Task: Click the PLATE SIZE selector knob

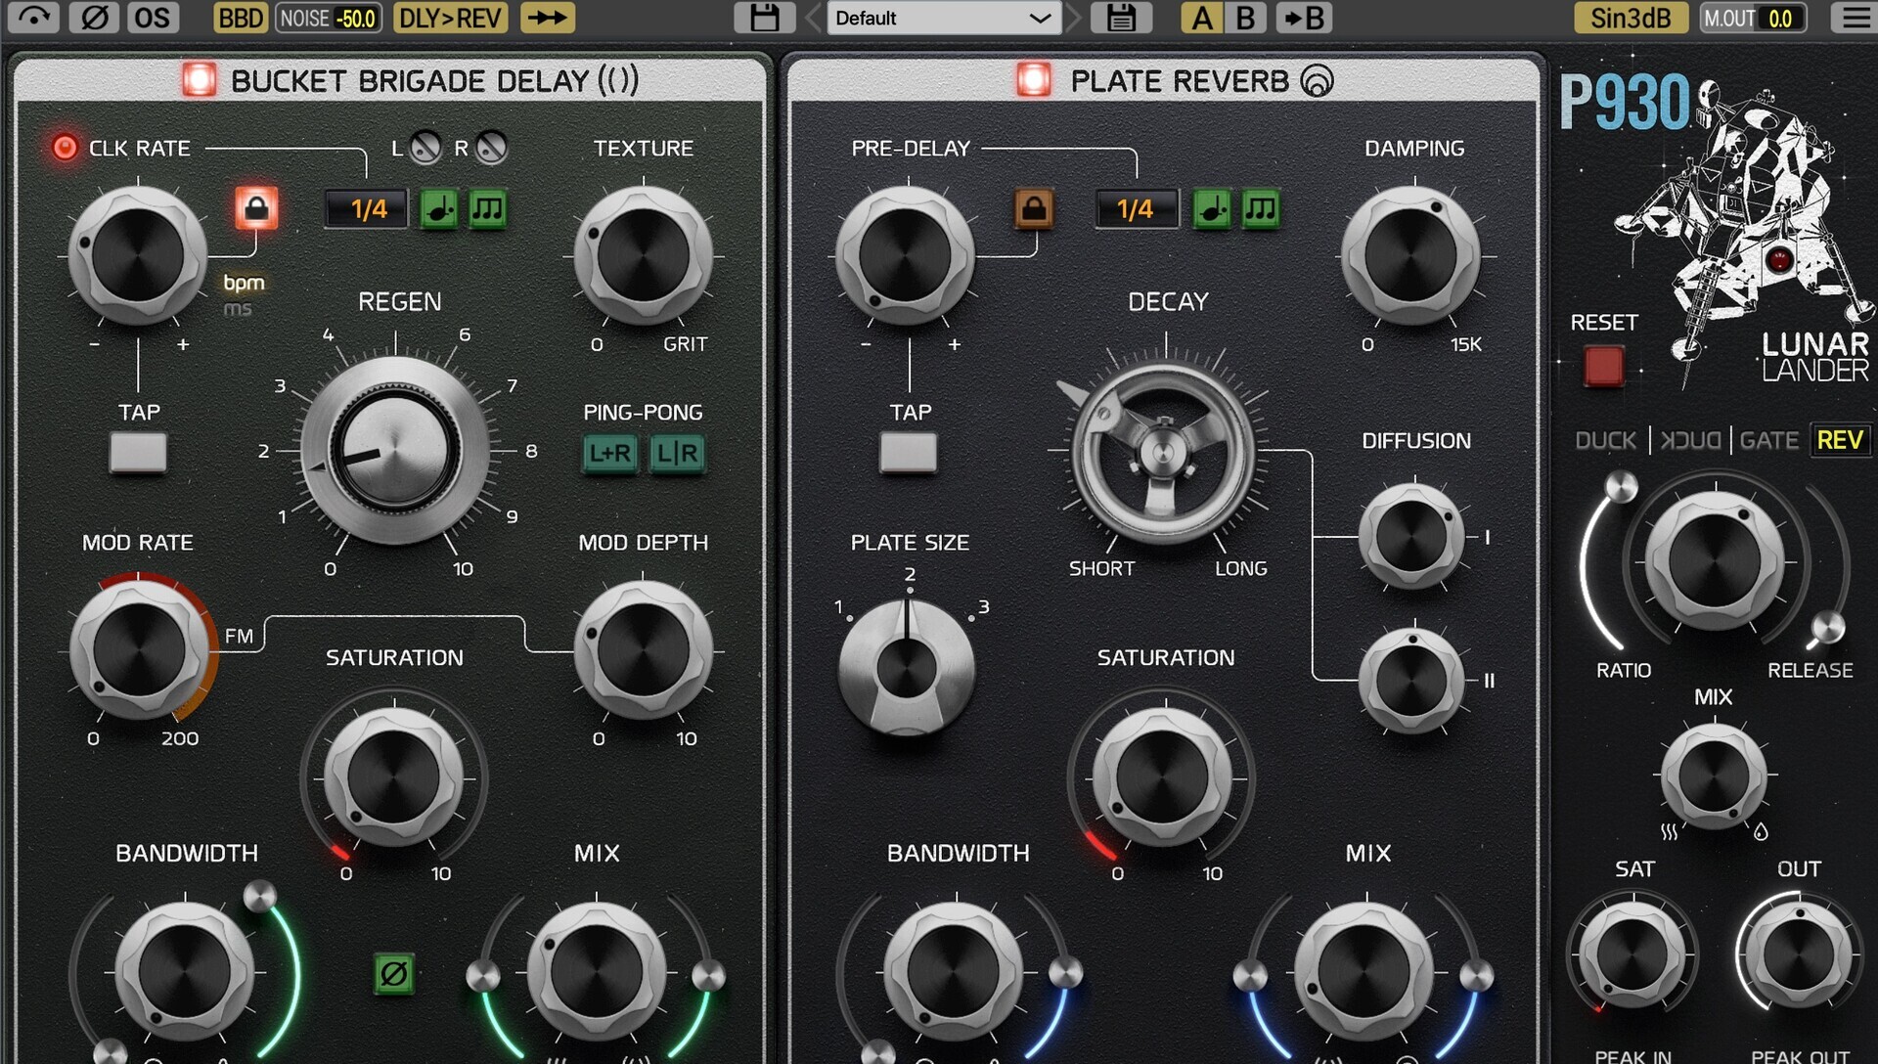Action: [x=907, y=668]
